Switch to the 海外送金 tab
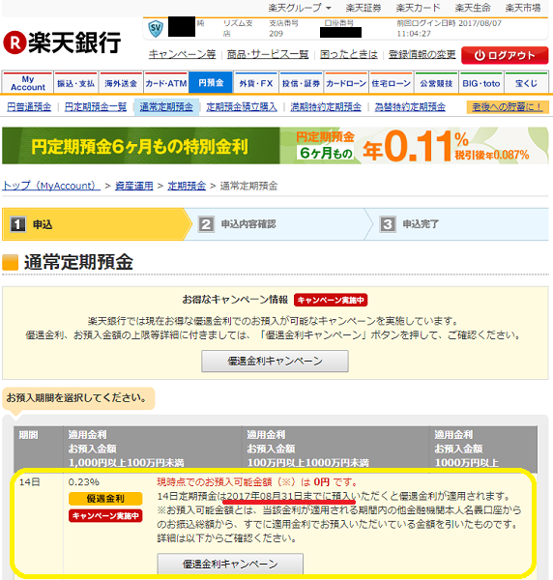 121,83
